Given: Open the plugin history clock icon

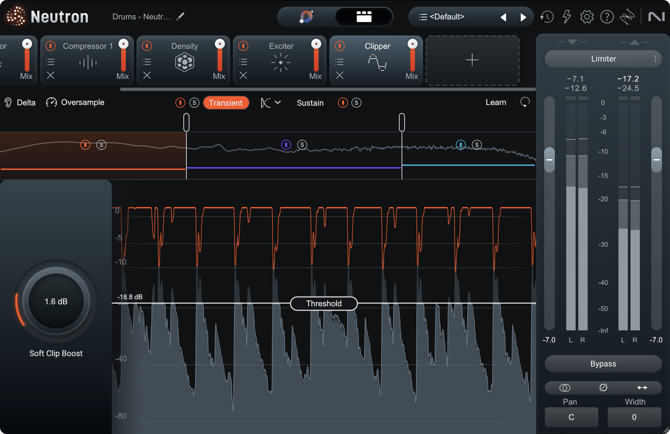Looking at the screenshot, I should pyautogui.click(x=547, y=17).
